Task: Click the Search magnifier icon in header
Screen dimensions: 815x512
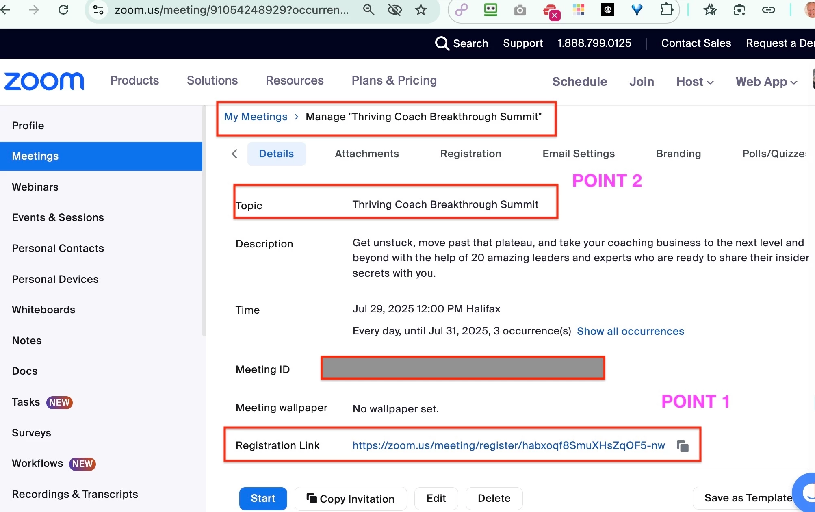Action: point(442,43)
